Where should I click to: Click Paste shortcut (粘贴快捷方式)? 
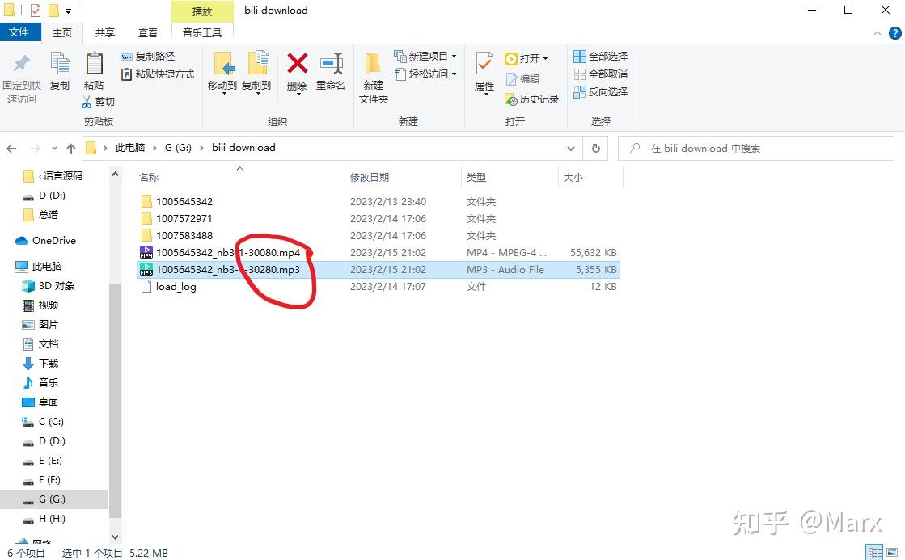click(157, 74)
